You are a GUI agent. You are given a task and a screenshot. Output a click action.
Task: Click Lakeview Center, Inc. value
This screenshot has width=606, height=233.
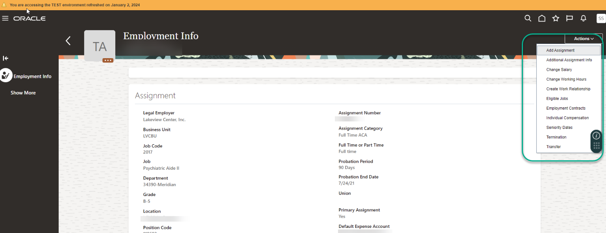pos(164,119)
